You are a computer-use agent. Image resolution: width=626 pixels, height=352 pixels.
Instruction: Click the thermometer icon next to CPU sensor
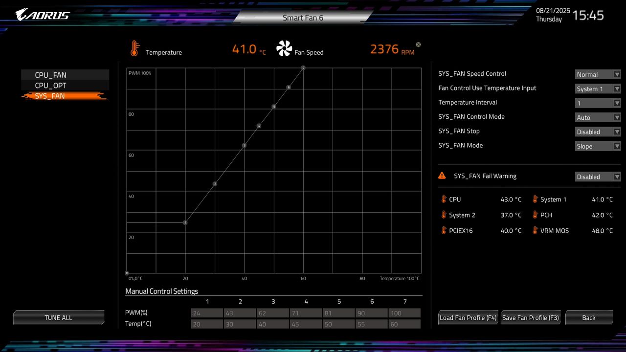coord(443,199)
